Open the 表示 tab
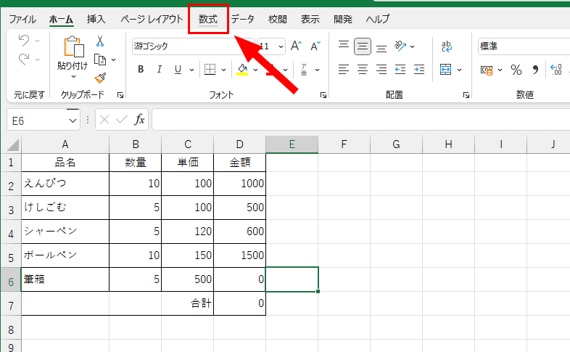 tap(310, 19)
